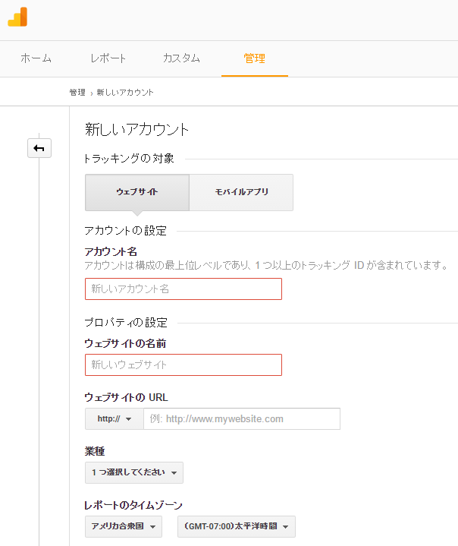Click the website URL input field

242,418
